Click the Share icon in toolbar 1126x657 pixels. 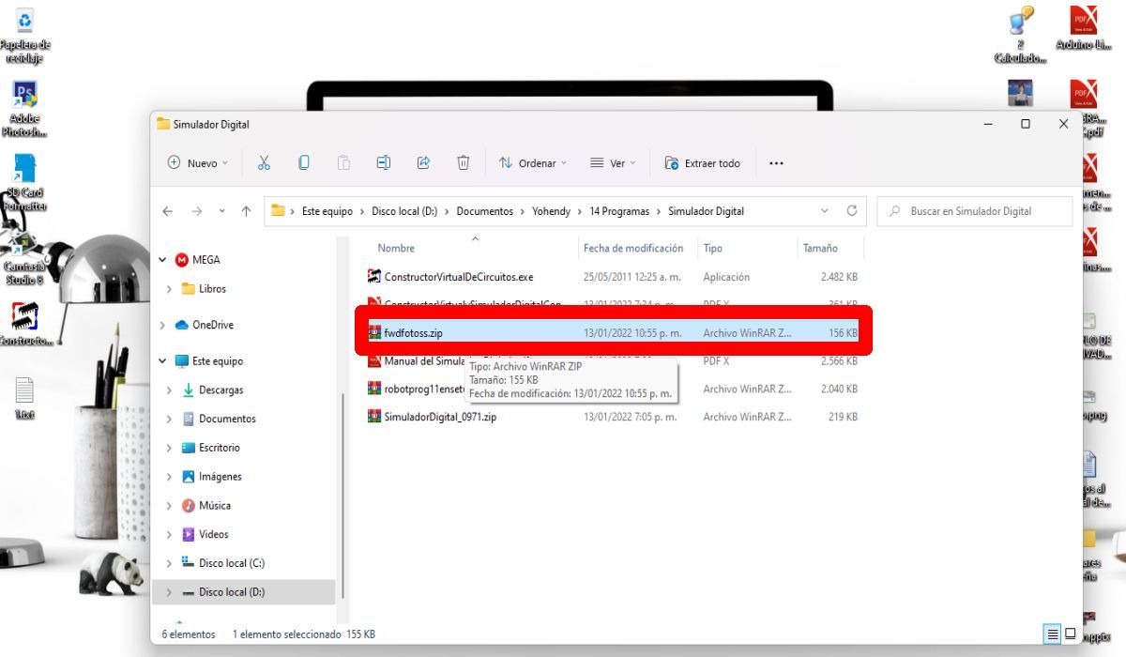pyautogui.click(x=423, y=163)
